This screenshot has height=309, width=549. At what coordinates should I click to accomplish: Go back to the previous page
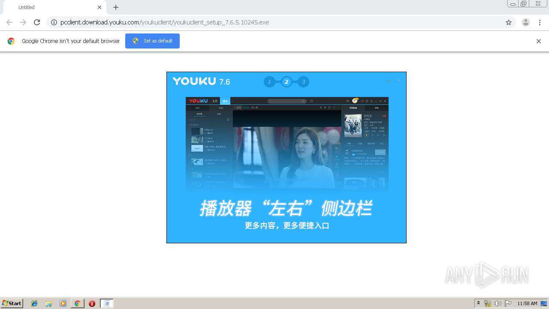point(9,22)
